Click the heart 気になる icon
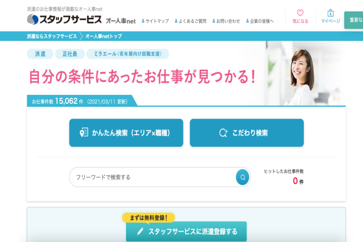This screenshot has width=363, height=242. [300, 13]
